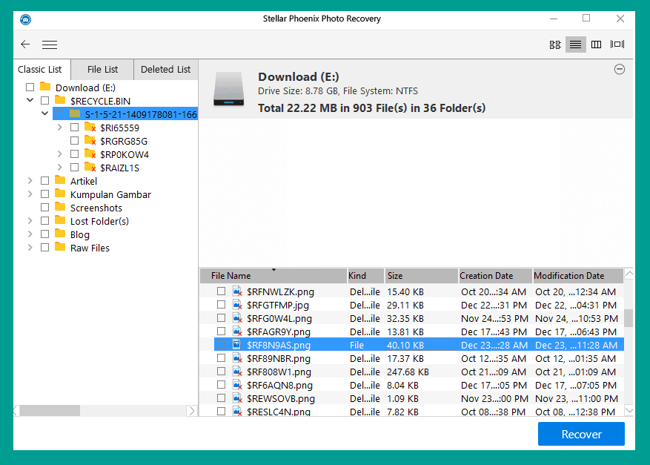Expand the Artikel folder node
This screenshot has height=465, width=650.
click(x=30, y=180)
